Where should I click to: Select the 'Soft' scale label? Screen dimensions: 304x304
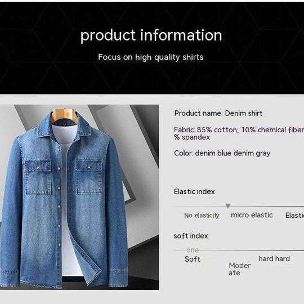[193, 259]
